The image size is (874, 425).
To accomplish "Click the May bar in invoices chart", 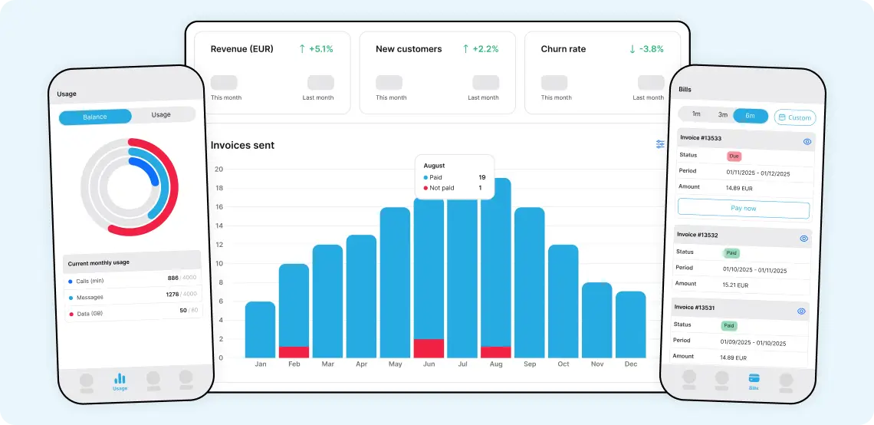I will coord(395,282).
